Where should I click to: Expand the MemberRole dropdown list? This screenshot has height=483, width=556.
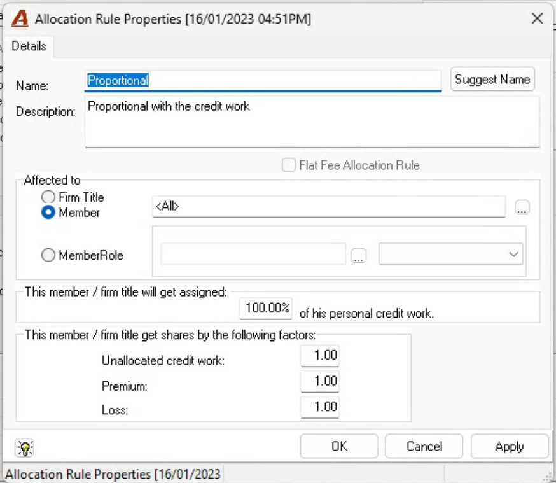click(x=513, y=254)
